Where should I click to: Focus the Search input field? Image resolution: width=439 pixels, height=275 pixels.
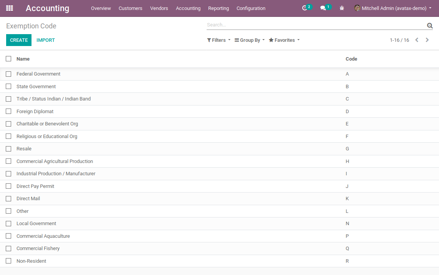pos(315,25)
